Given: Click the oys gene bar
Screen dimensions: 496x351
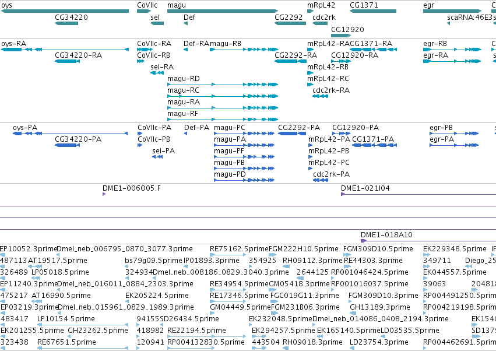Looking at the screenshot, I should [x=65, y=11].
